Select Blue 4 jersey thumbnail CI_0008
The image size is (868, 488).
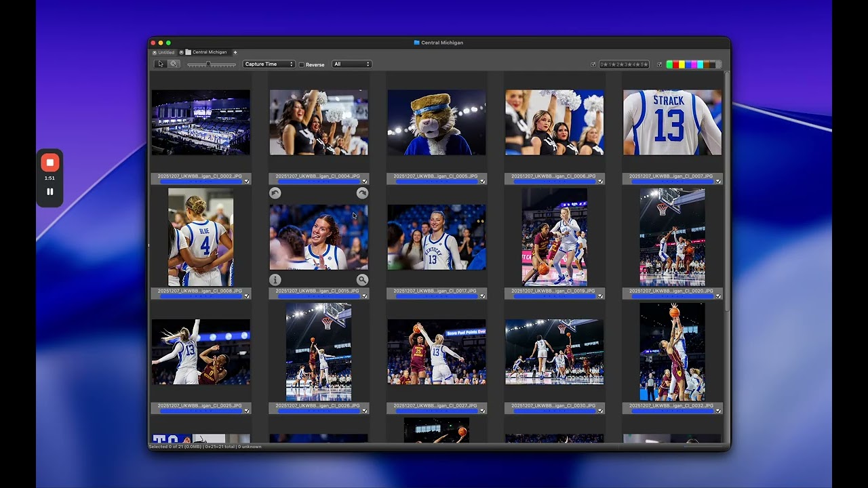click(x=201, y=237)
